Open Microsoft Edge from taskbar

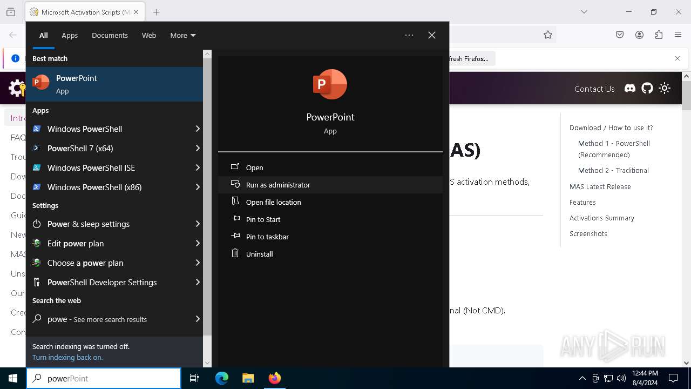222,378
